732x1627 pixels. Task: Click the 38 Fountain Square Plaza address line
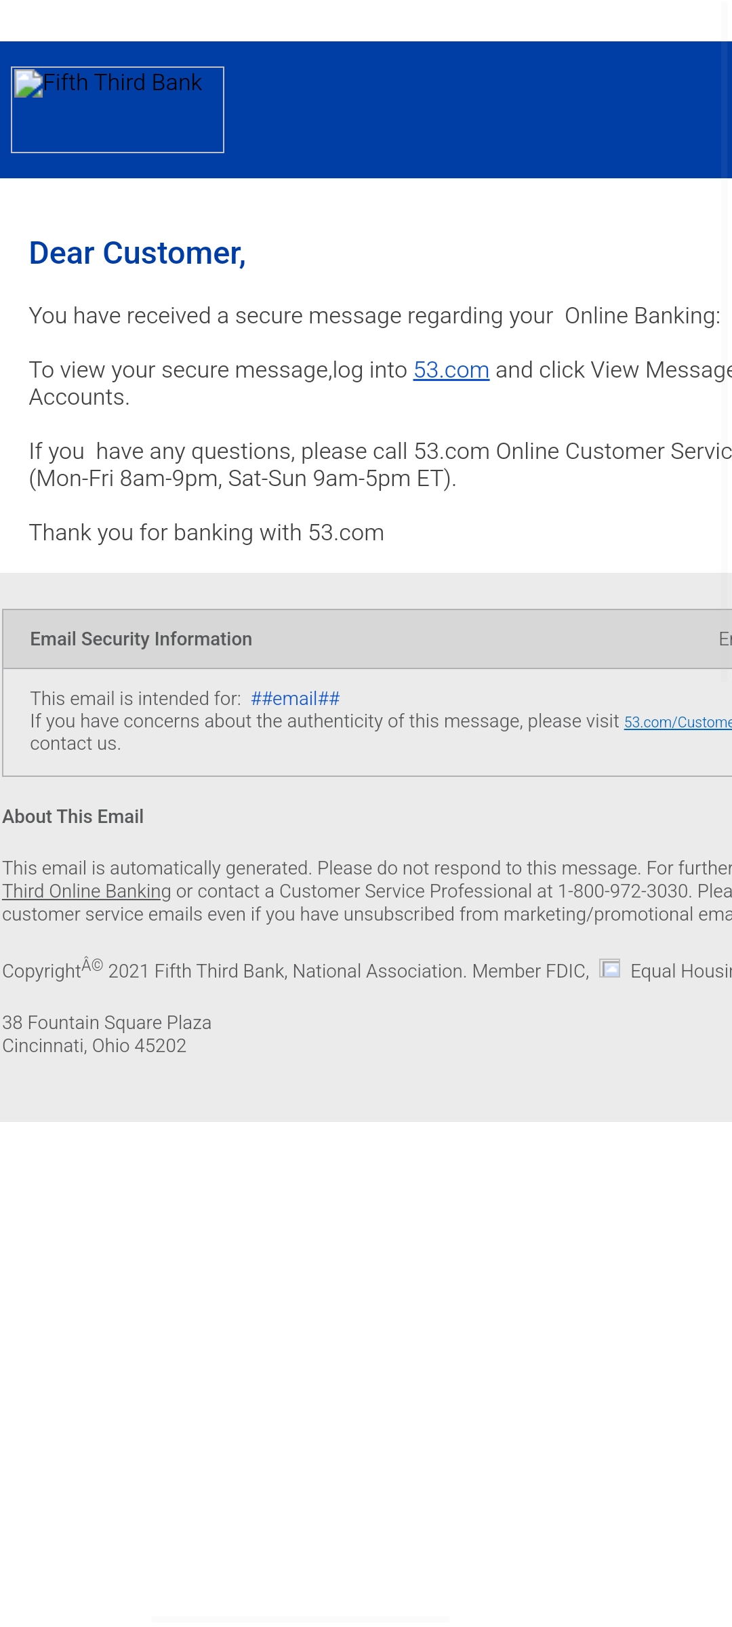107,1023
